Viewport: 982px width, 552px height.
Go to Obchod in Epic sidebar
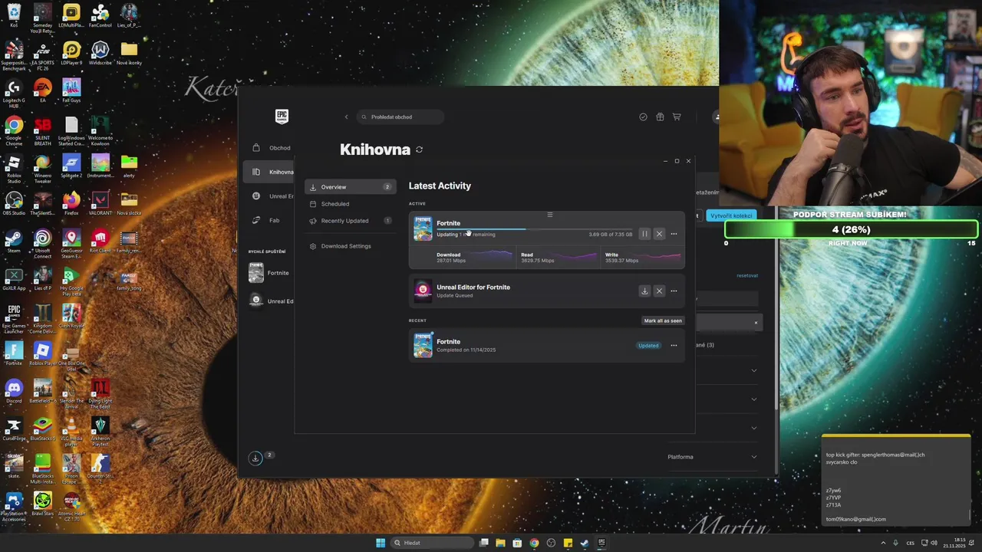coord(271,147)
